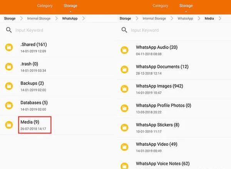Viewport: 231px width, 169px height.
Task: Open the WhatsApp Video folder icon
Action: tap(124, 147)
